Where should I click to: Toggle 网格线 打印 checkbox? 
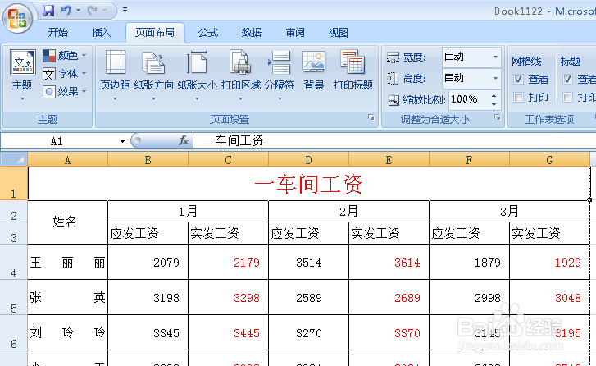(x=518, y=98)
